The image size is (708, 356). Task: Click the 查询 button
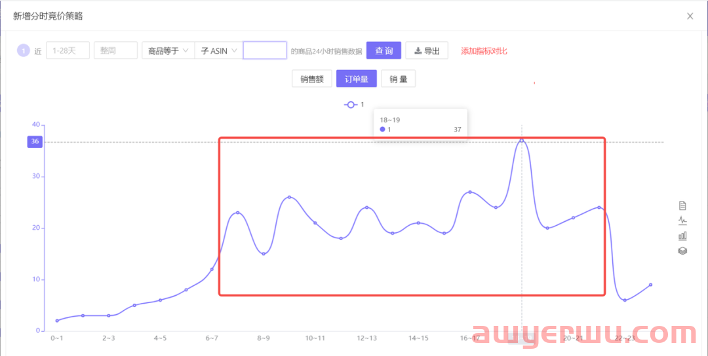pos(383,50)
